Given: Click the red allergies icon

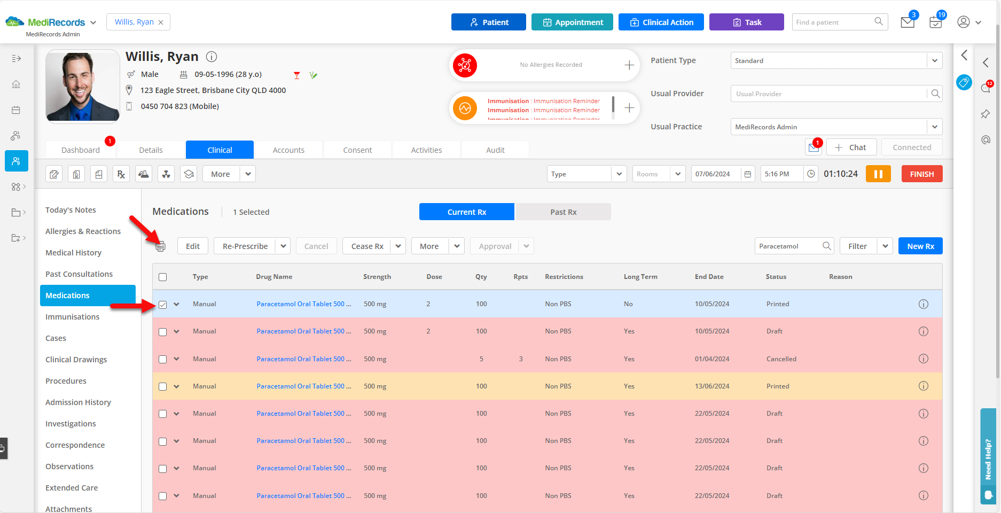Looking at the screenshot, I should [465, 65].
